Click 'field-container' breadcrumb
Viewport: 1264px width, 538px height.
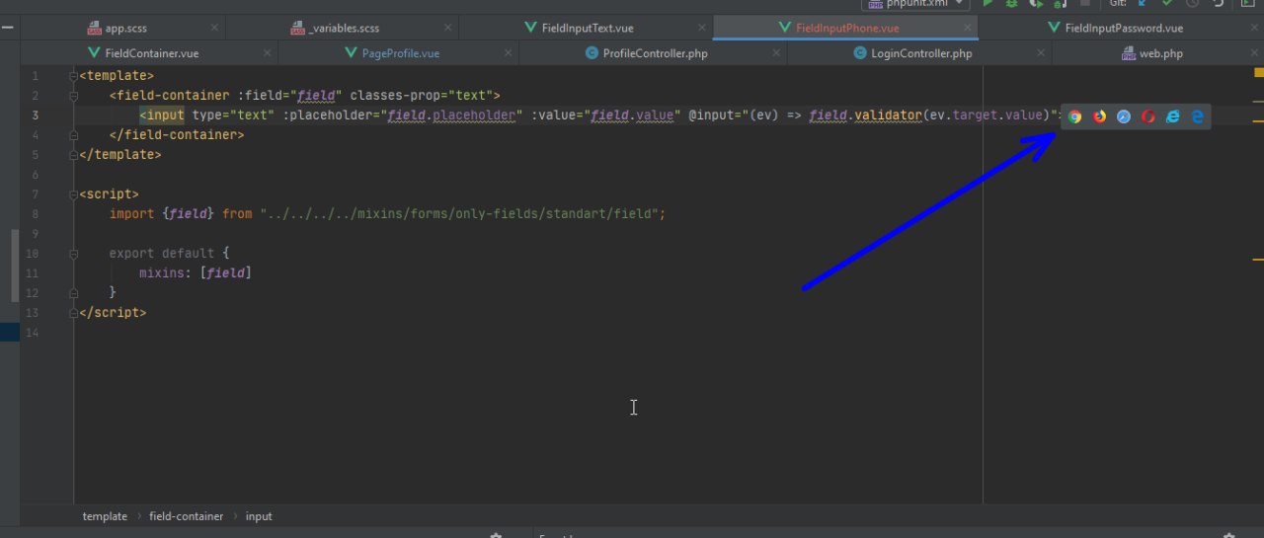pos(186,516)
